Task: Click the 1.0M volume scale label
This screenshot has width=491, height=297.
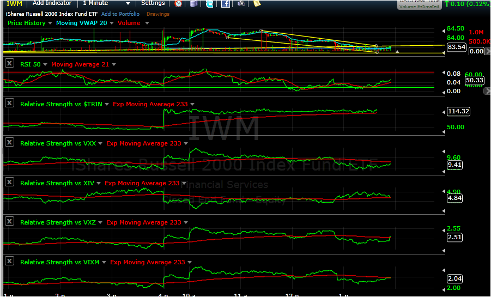Action: (x=476, y=32)
